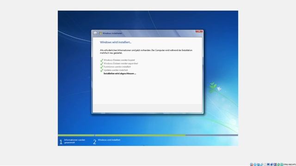Click the 'Windows-Dateien werden expandiert' step
Viewport: 296px width, 166px height.
[121, 64]
